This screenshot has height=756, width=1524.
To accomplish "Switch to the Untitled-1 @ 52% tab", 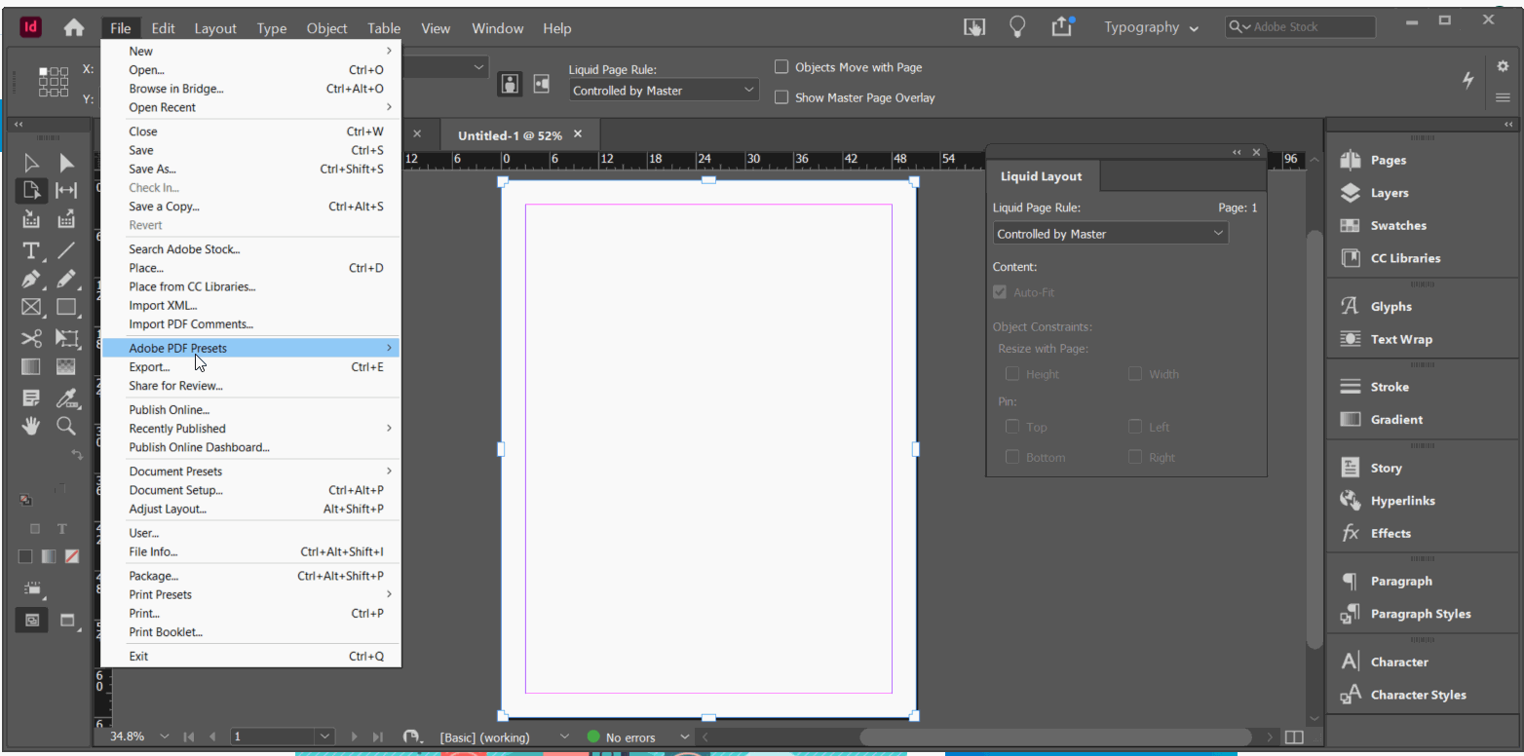I will 520,135.
